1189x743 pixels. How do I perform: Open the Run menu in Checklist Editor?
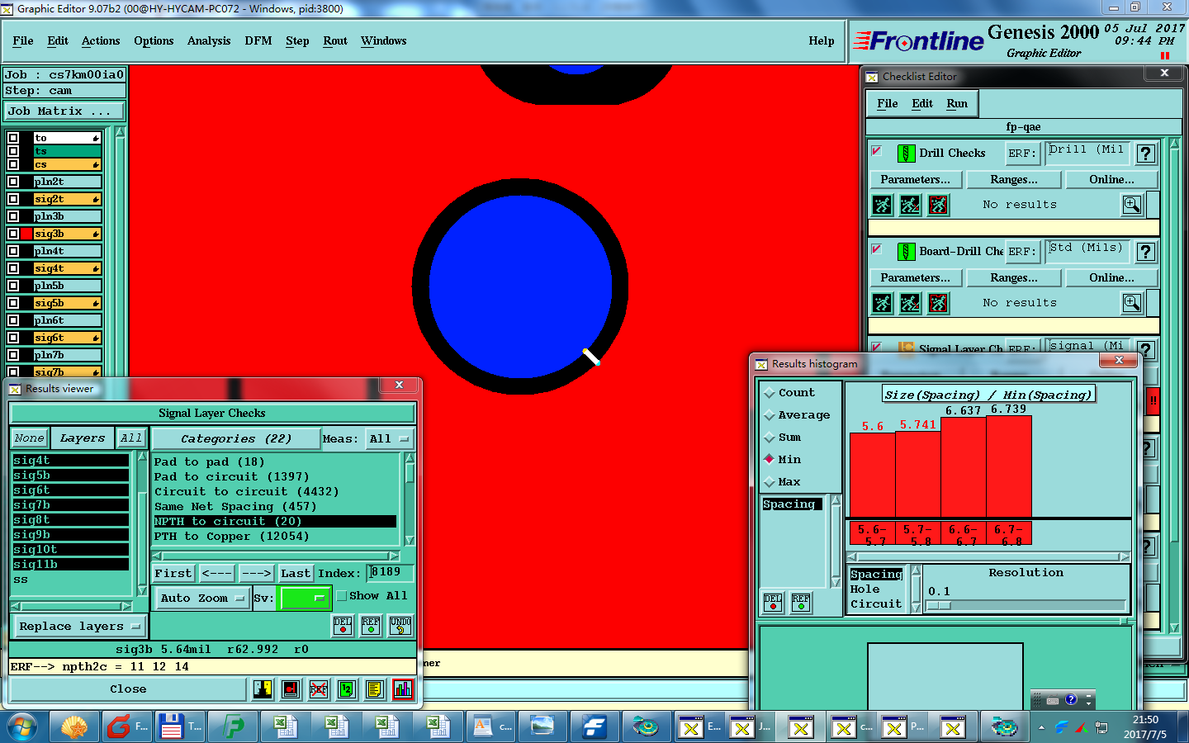pos(957,104)
